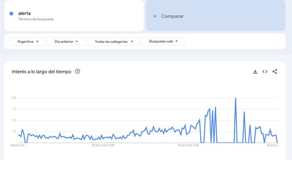Select the 29 jun a las 17:00 axis label

point(103,145)
